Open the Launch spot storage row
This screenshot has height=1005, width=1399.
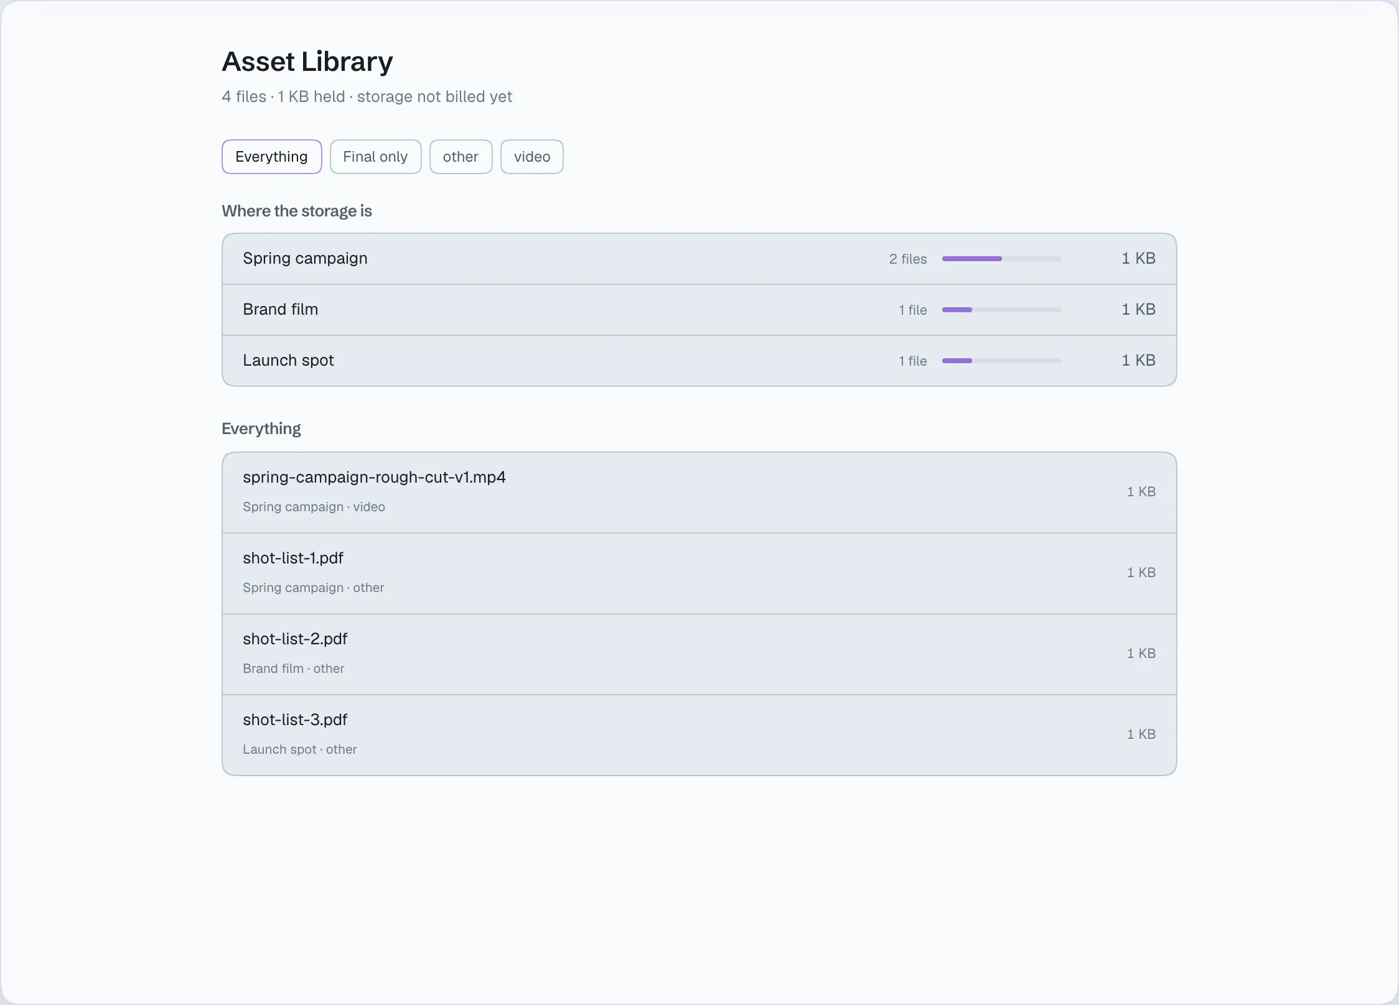tap(699, 361)
